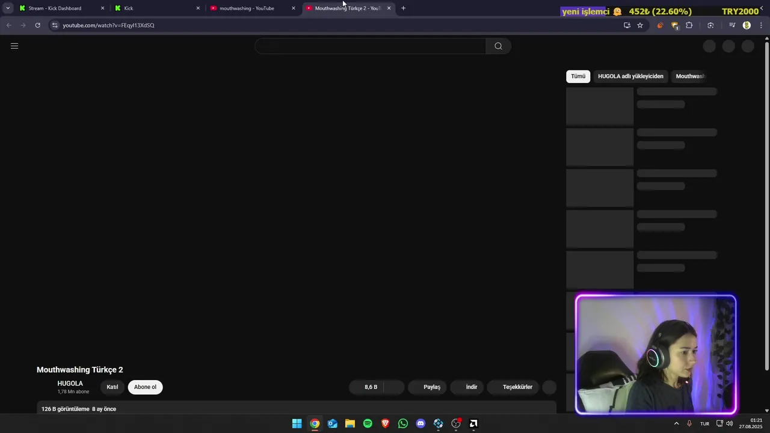Focus the YouTube search input field
Viewport: 770px width, 433px height.
tap(370, 46)
